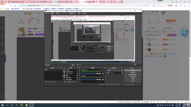Click 设置 button in OBS controls
Viewport: 191px width, 107px height.
(133, 79)
